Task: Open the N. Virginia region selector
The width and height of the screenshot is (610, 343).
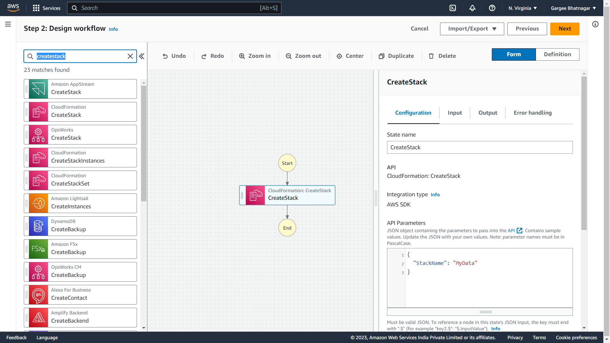Action: [x=523, y=8]
